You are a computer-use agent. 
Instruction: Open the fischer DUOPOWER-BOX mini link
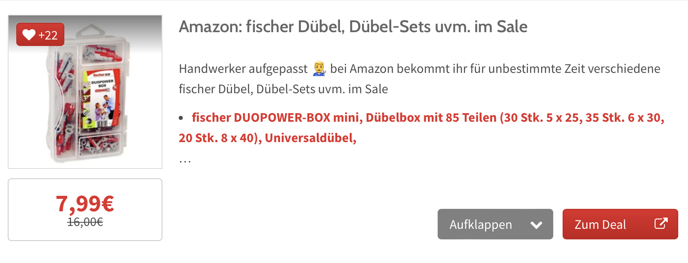[x=427, y=118]
